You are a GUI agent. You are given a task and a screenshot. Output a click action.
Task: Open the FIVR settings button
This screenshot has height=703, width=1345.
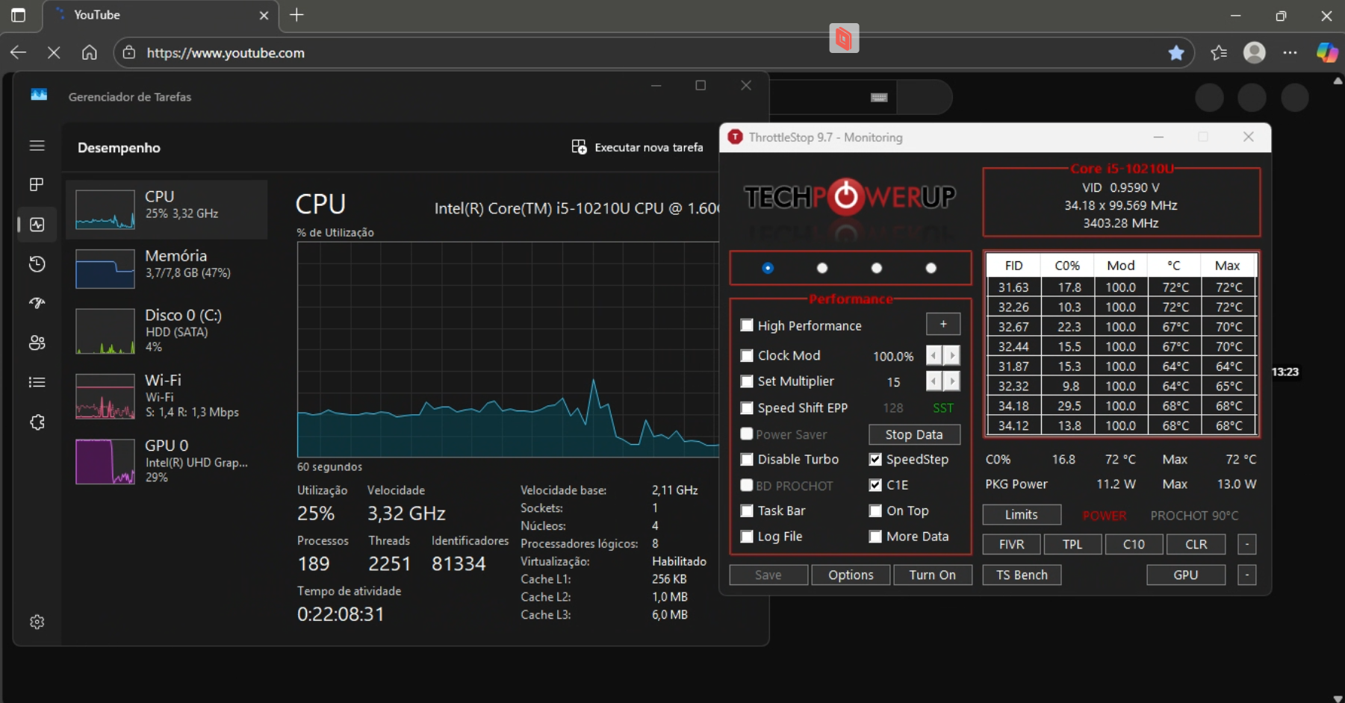1011,545
